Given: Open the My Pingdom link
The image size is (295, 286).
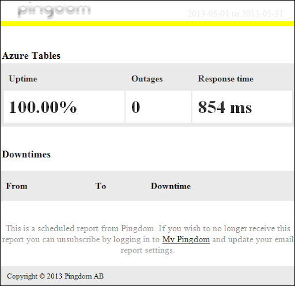Looking at the screenshot, I should click(186, 239).
